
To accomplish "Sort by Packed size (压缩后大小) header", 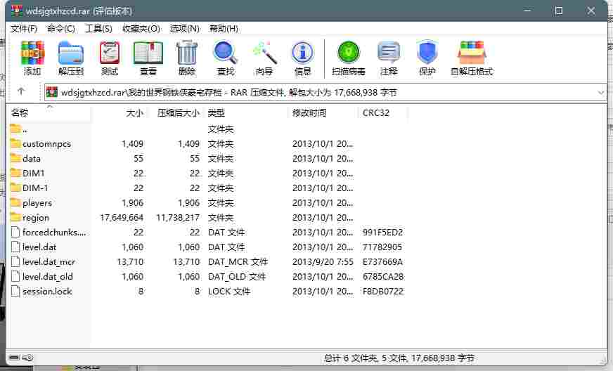I will coord(176,113).
